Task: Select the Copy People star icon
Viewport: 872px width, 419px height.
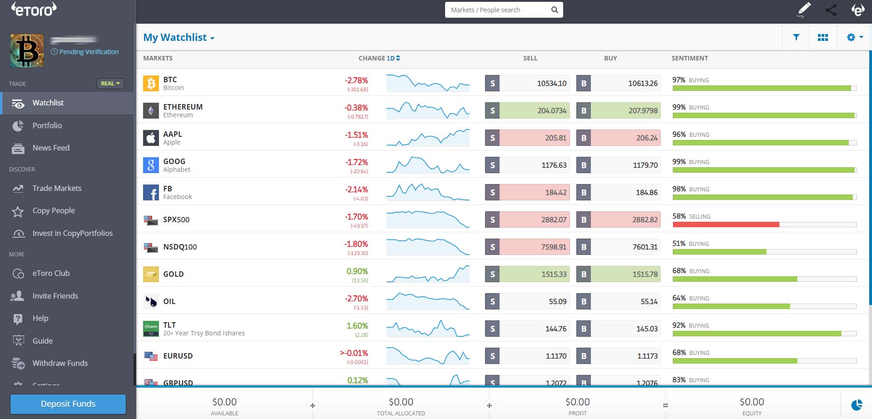Action: pos(18,210)
